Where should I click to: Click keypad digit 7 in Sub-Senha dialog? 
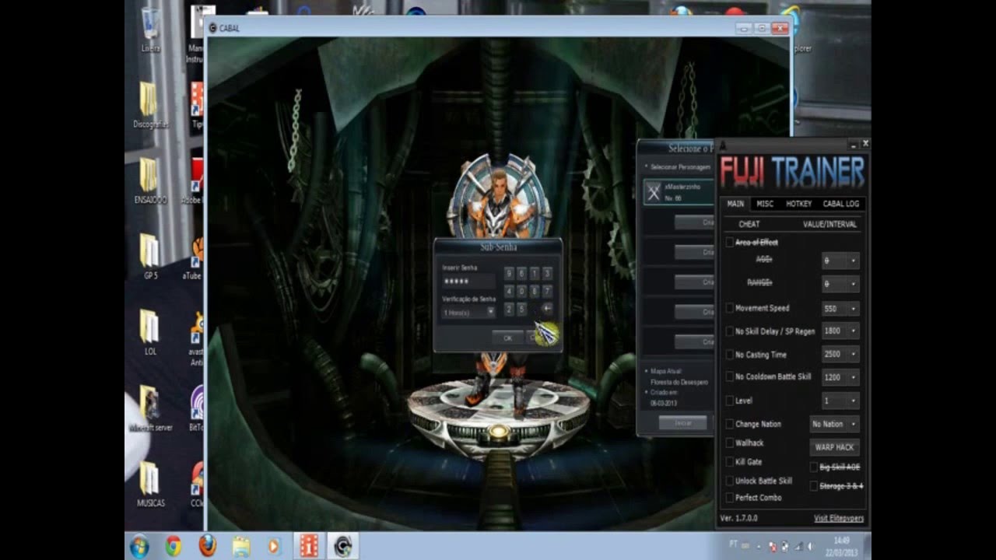pyautogui.click(x=547, y=291)
